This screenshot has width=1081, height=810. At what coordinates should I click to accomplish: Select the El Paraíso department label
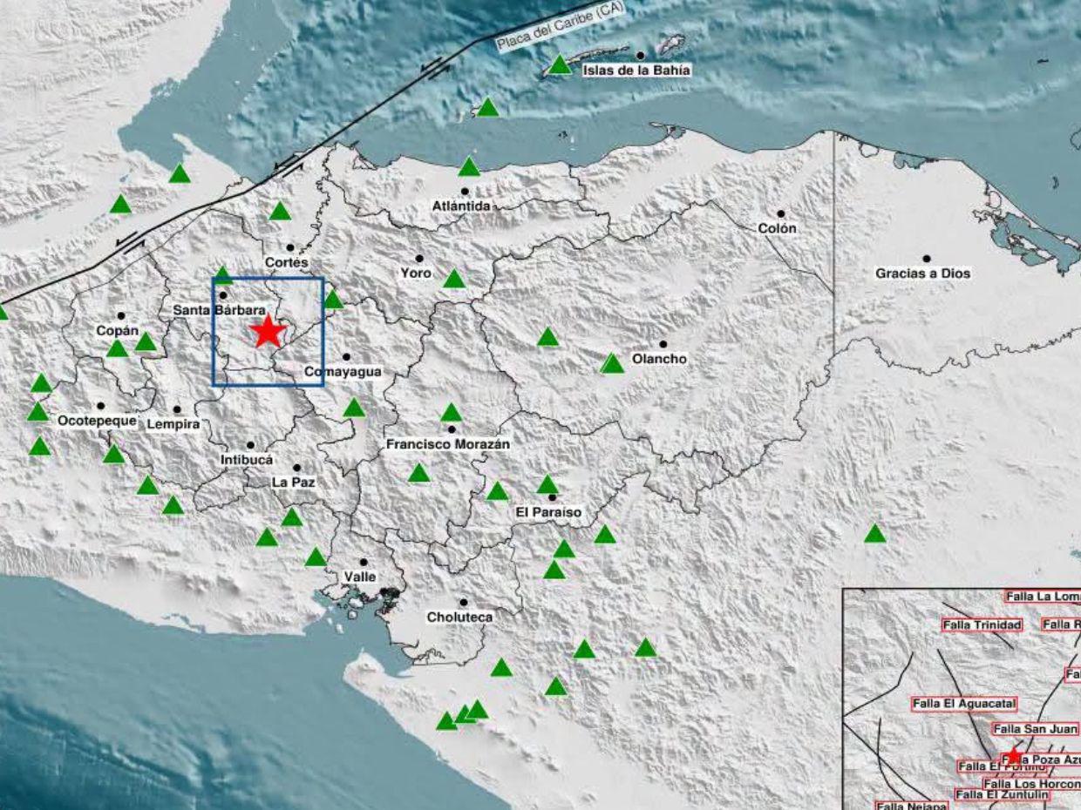pyautogui.click(x=548, y=512)
